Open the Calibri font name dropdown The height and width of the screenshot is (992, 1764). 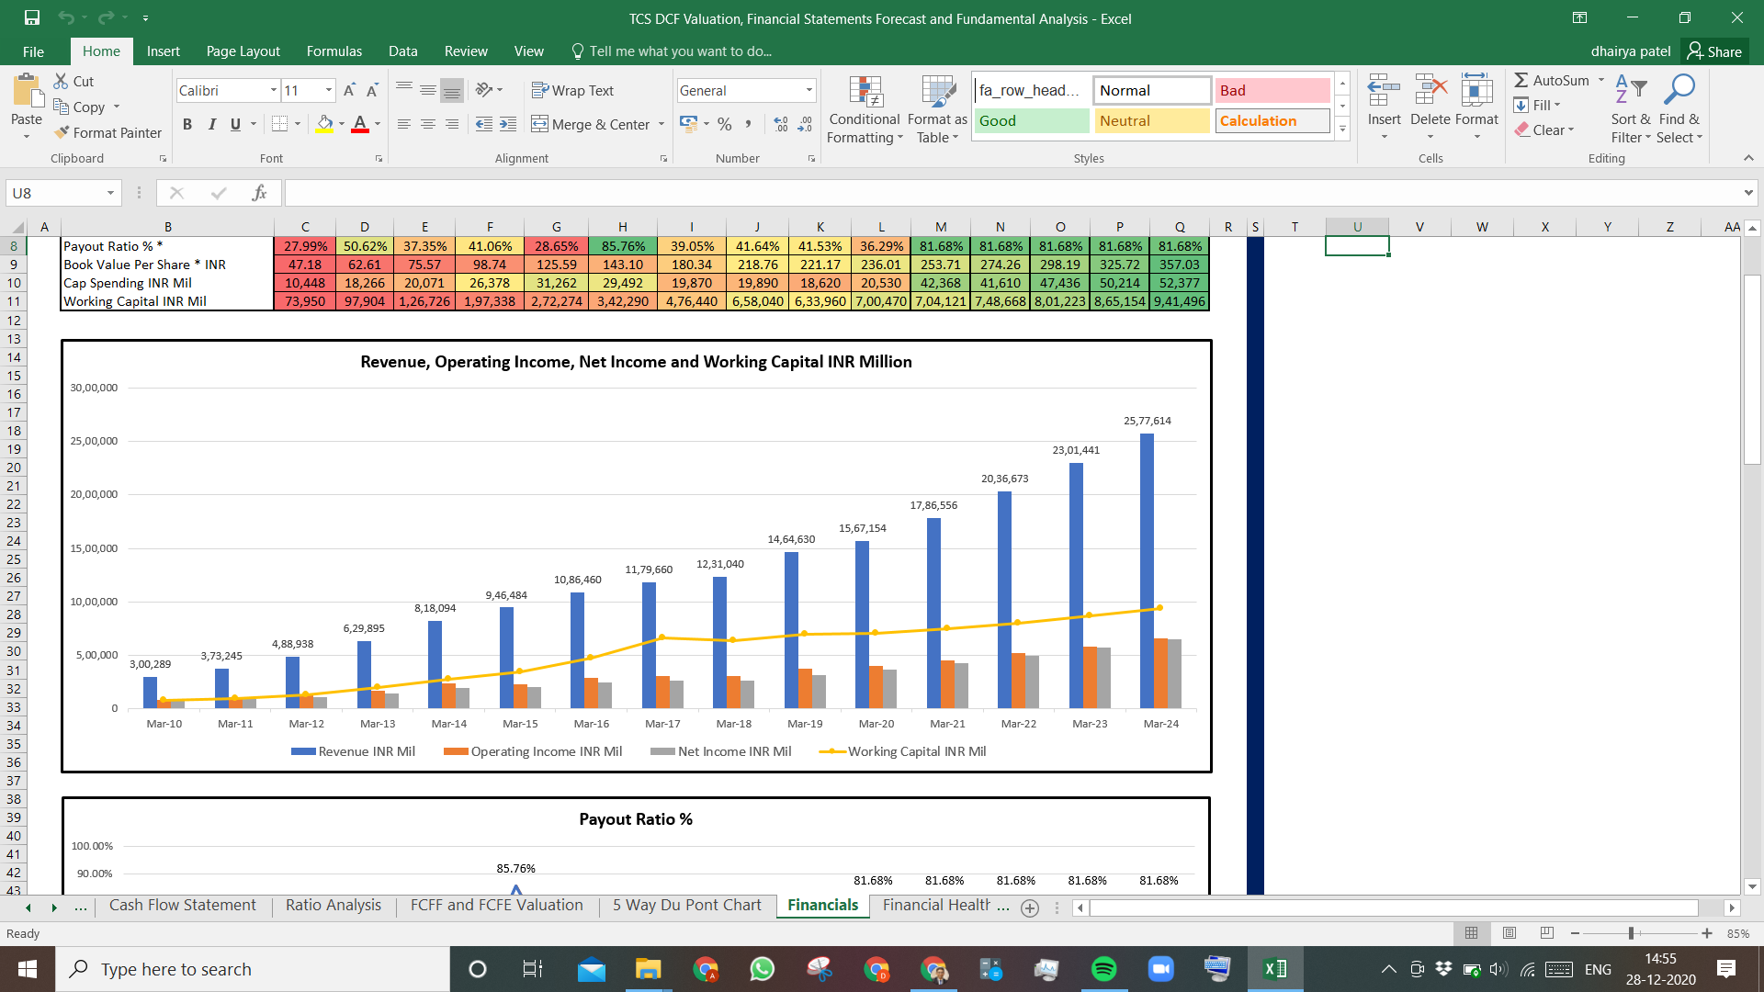tap(273, 90)
